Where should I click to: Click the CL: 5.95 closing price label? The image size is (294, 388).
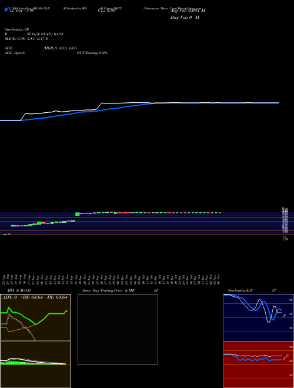(106, 11)
